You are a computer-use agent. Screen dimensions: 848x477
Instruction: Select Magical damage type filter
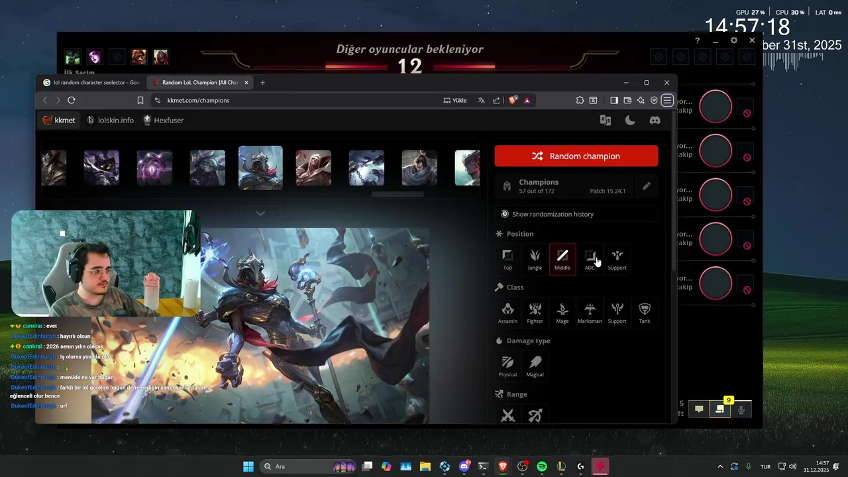click(x=535, y=366)
